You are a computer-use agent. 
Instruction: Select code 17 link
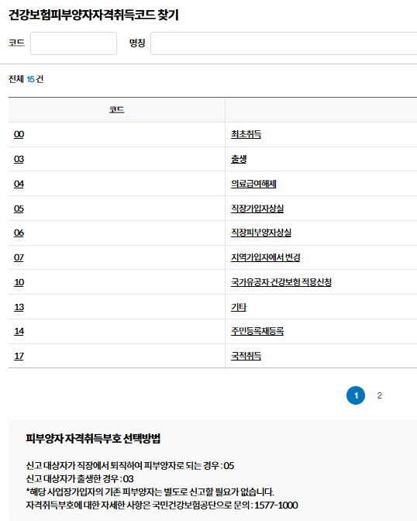19,356
